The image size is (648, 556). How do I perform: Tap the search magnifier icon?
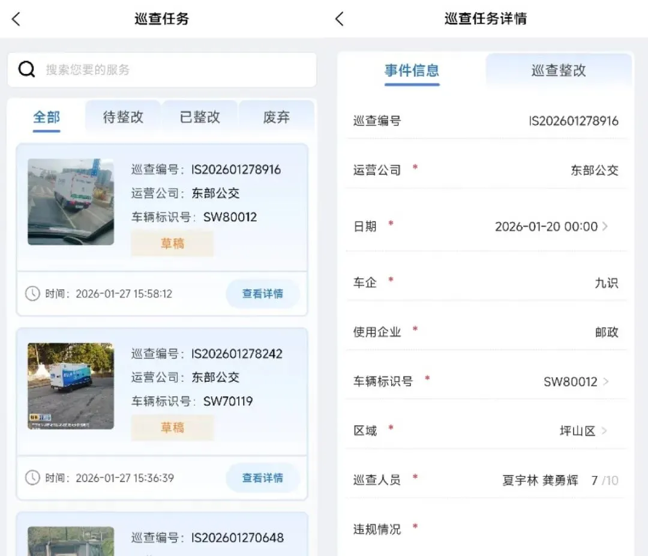point(26,69)
